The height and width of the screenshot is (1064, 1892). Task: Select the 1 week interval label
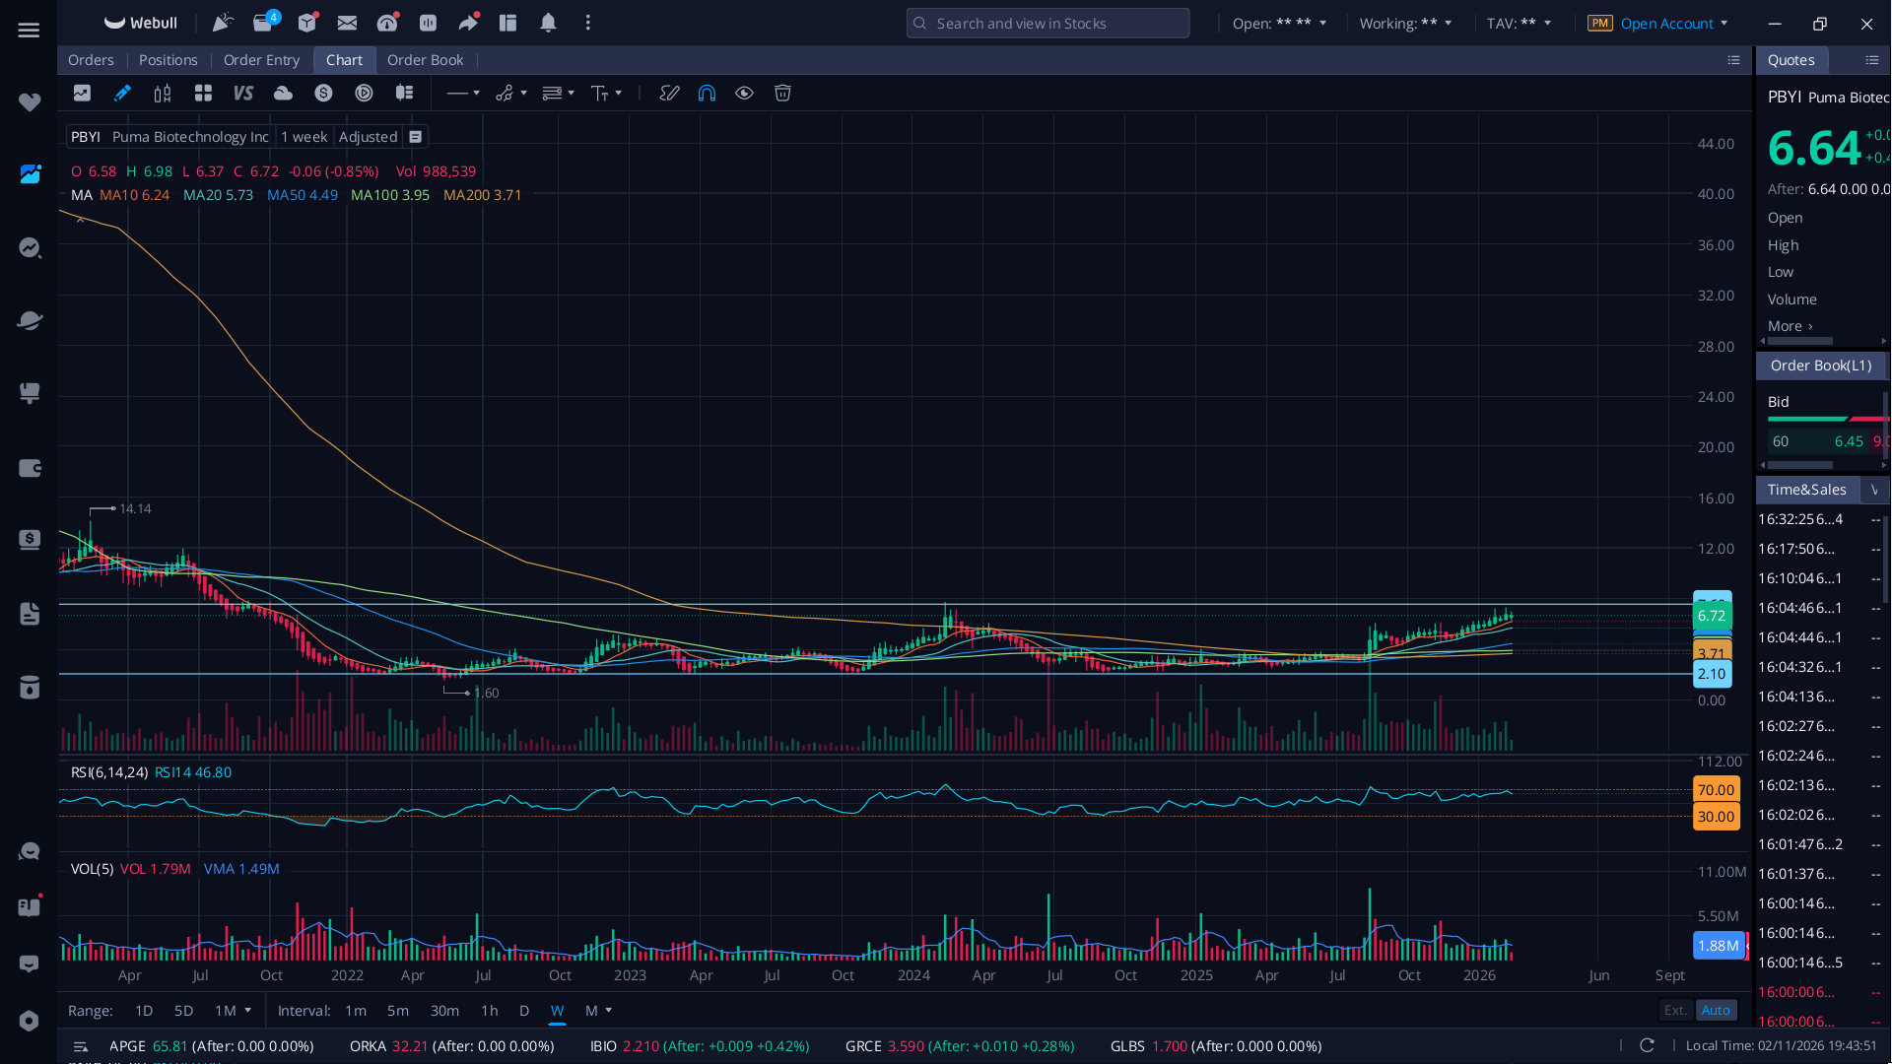[304, 137]
